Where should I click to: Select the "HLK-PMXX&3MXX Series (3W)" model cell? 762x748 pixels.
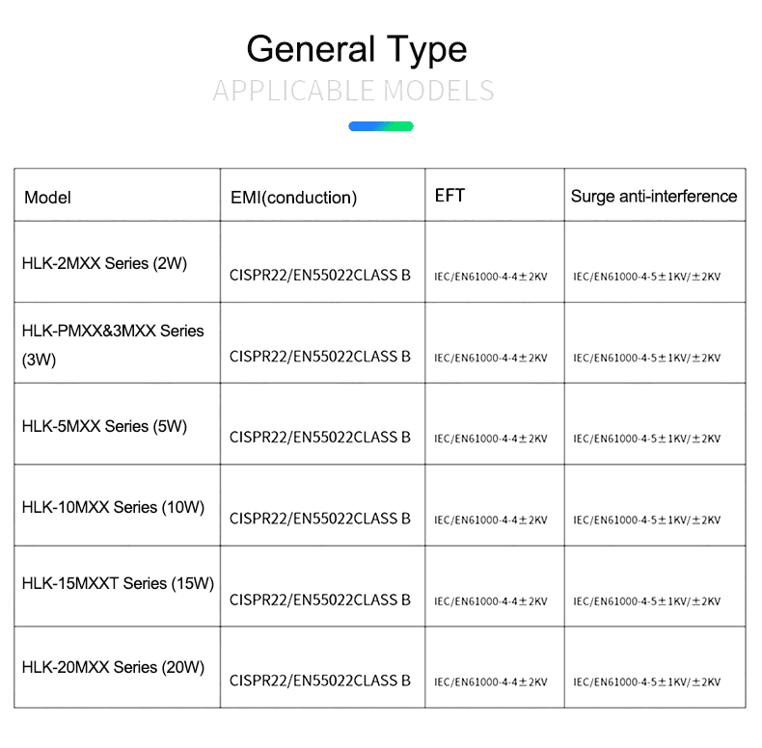[x=113, y=345]
